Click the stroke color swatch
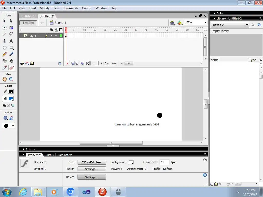Viewport: 263px width, 197px height. (11, 91)
